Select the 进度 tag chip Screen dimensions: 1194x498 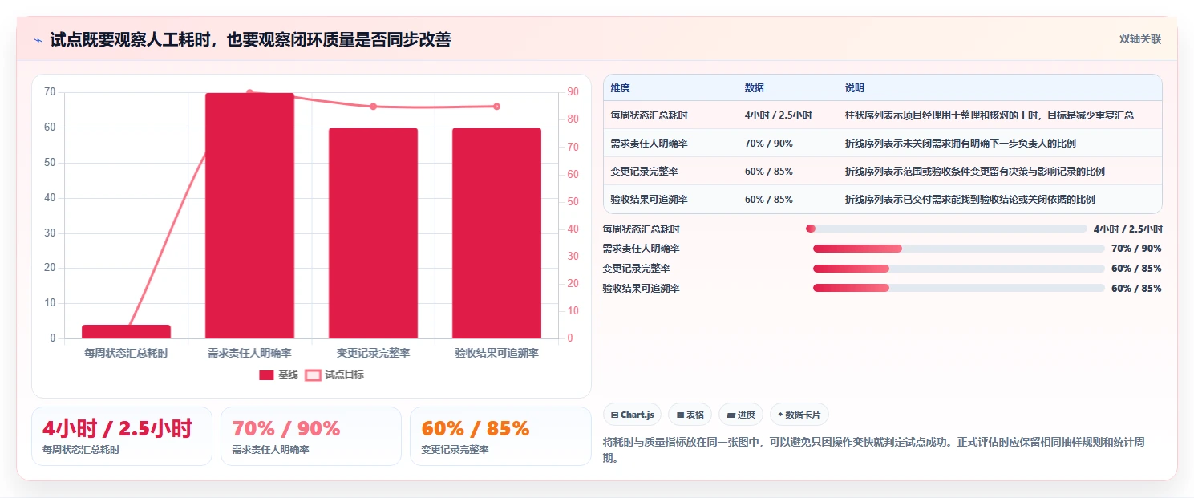coord(741,415)
